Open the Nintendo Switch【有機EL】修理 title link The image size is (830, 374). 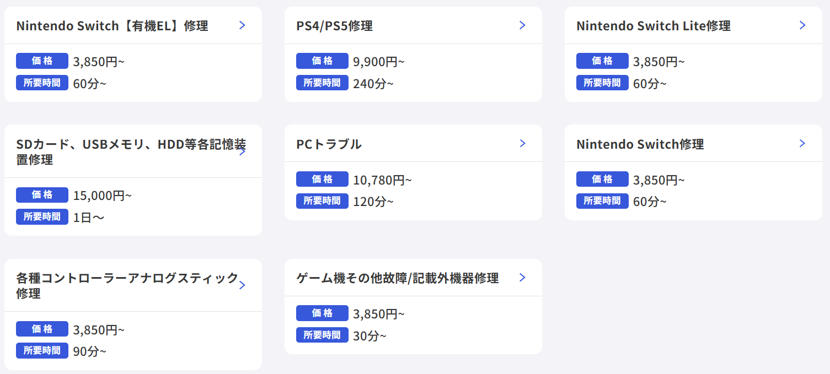pyautogui.click(x=112, y=26)
